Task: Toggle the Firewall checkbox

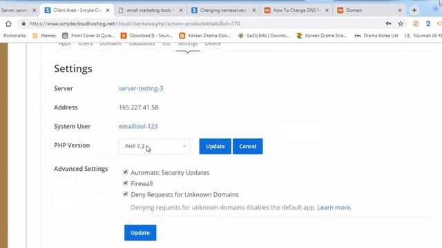Action: [126, 183]
